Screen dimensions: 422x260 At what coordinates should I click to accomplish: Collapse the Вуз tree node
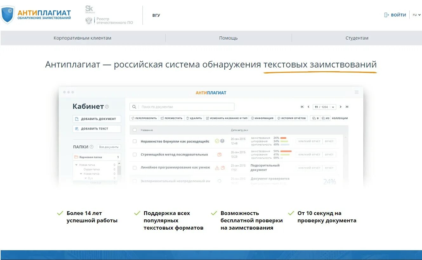86,178
